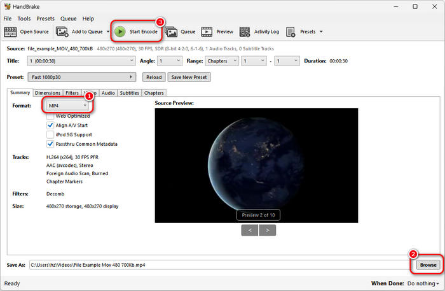445x291 pixels.
Task: Click the source file name text
Action: [x=60, y=48]
